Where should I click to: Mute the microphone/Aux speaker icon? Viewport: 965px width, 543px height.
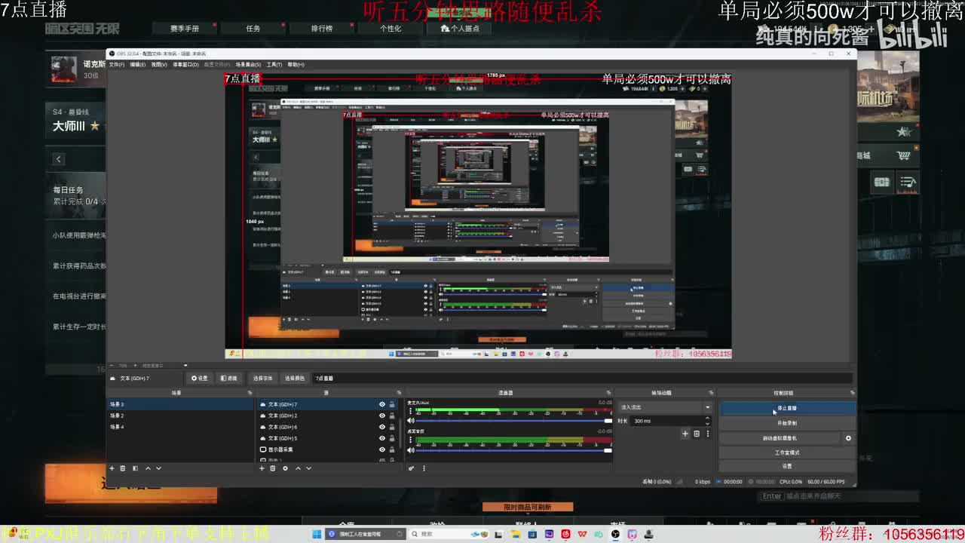[x=411, y=421]
